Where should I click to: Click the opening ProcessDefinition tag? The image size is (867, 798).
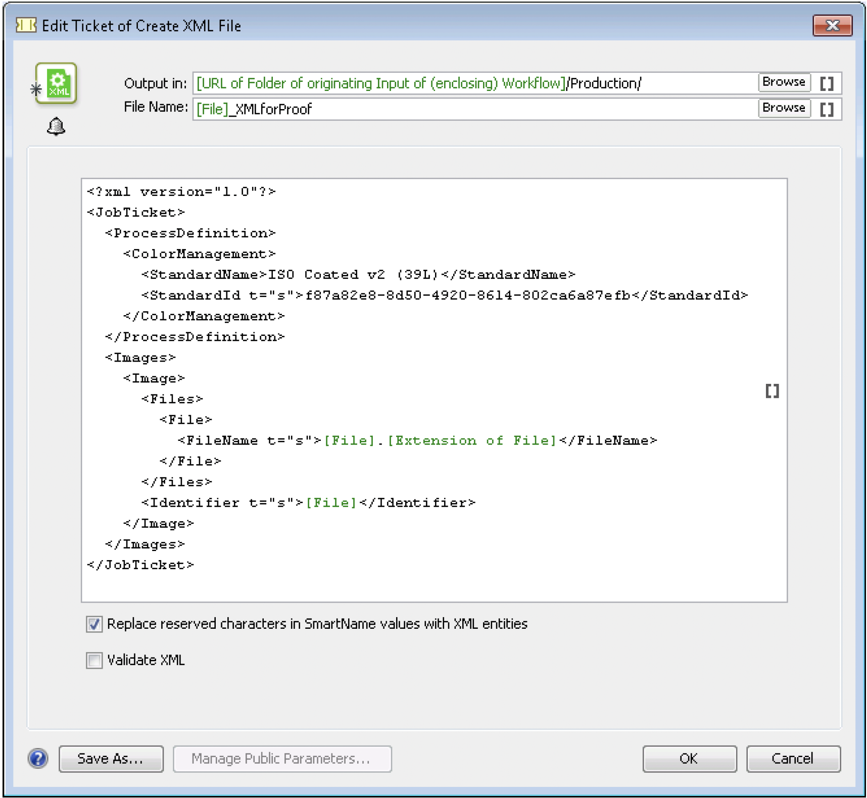[x=190, y=233]
